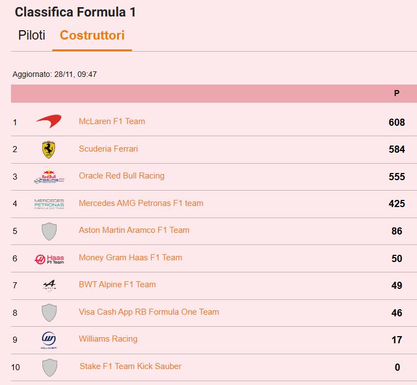
Task: Open the Scuderia Ferrari link
Action: pos(108,149)
